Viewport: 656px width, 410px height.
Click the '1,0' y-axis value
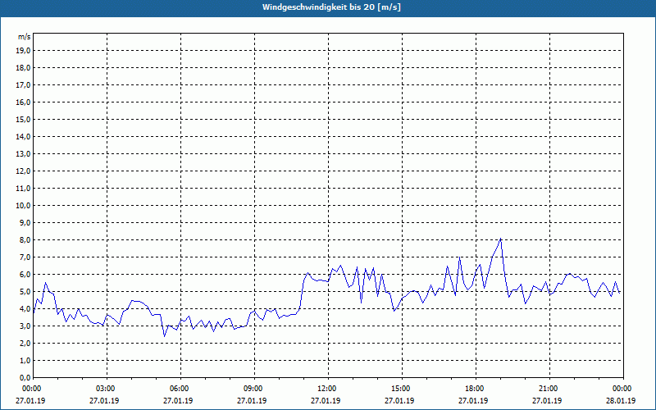coord(25,360)
